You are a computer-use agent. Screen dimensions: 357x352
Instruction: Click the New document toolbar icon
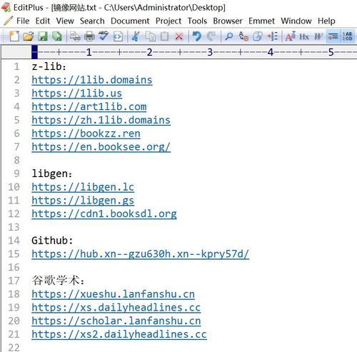tap(14, 36)
